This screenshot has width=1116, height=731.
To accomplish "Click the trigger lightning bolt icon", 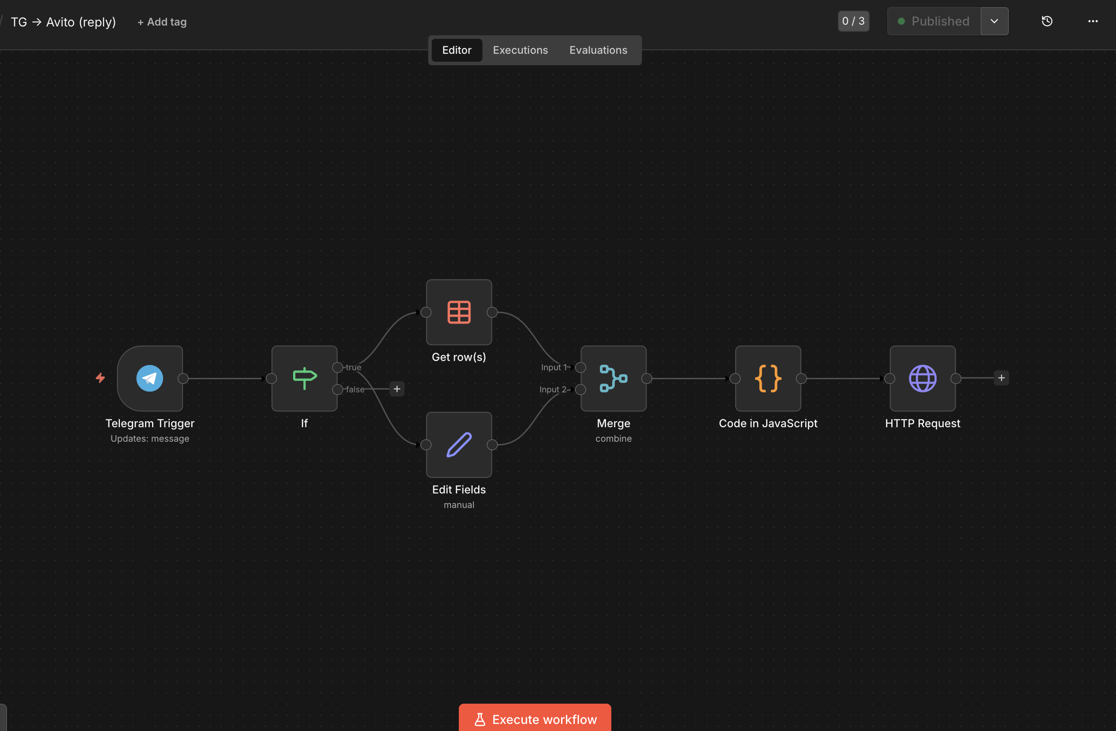I will pos(100,378).
